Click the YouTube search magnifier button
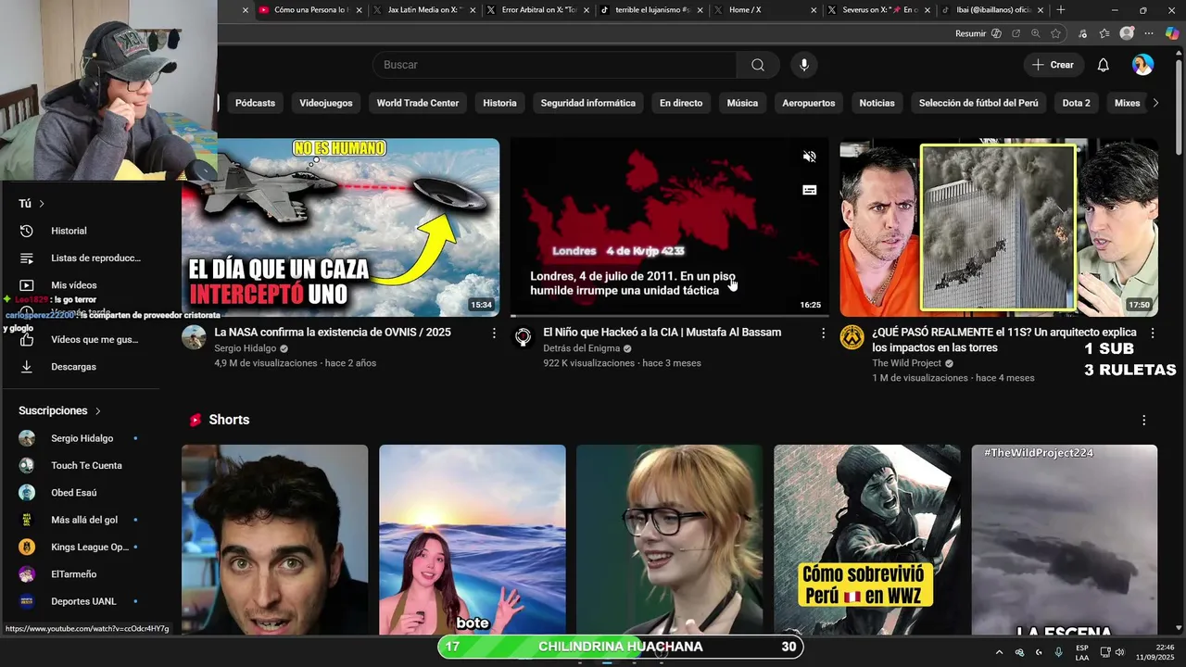The image size is (1186, 667). click(758, 65)
